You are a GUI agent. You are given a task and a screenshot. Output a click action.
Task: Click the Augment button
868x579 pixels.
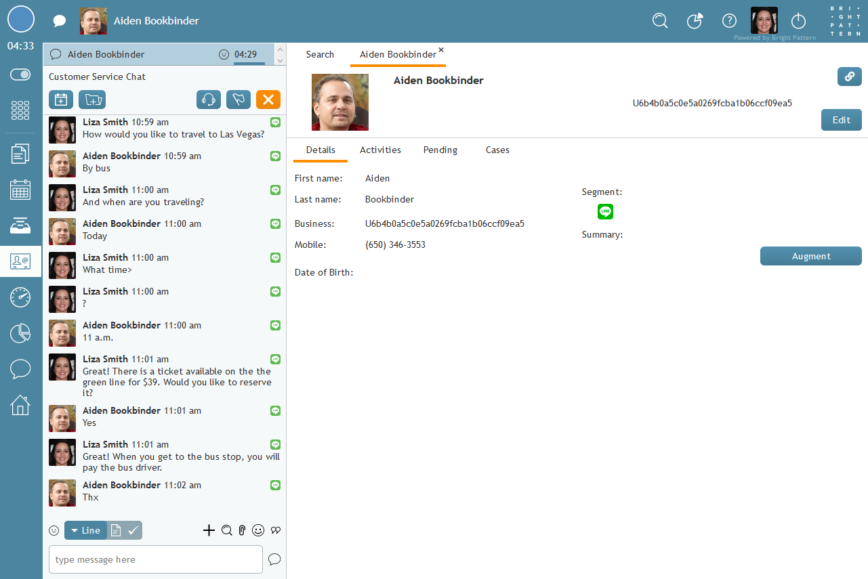click(810, 256)
